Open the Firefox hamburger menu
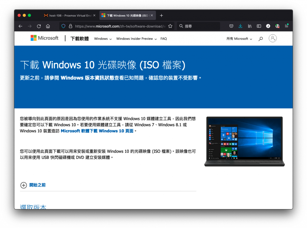 tap(286, 26)
